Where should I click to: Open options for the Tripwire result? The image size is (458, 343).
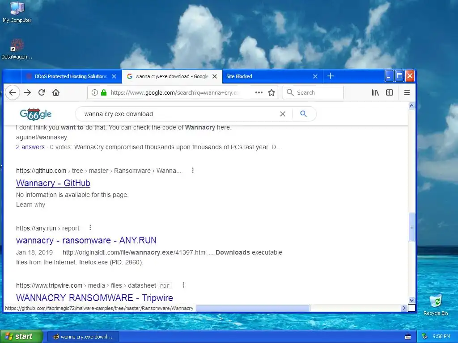(x=183, y=285)
